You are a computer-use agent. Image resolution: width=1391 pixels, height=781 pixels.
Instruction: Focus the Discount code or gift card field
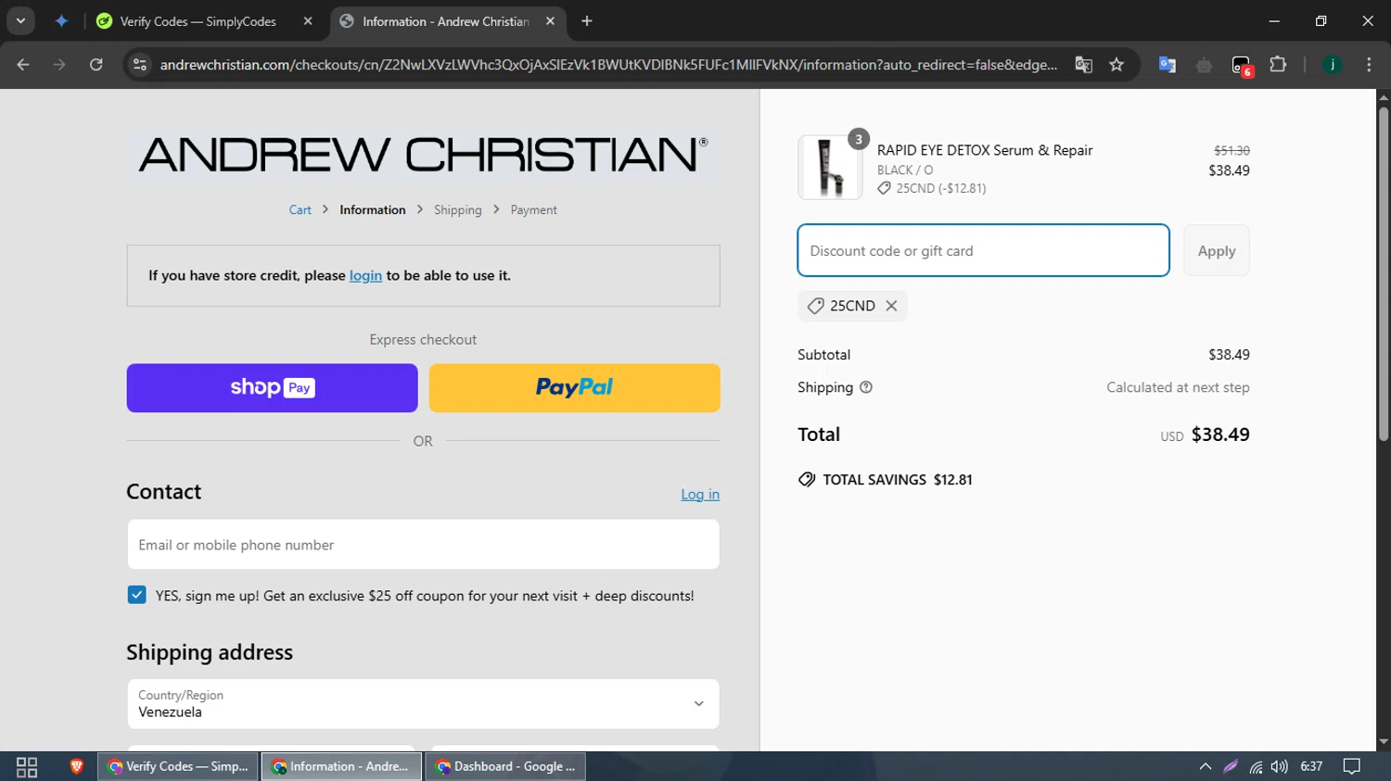pyautogui.click(x=983, y=250)
